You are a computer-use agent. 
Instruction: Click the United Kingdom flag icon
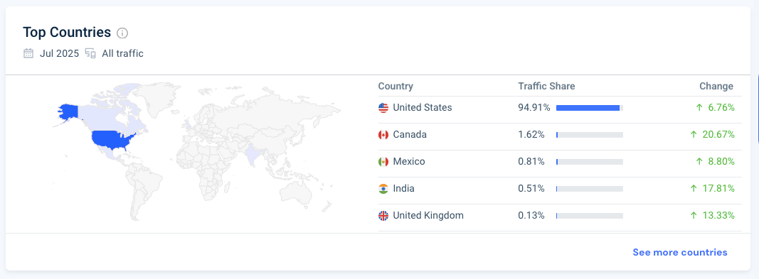383,217
